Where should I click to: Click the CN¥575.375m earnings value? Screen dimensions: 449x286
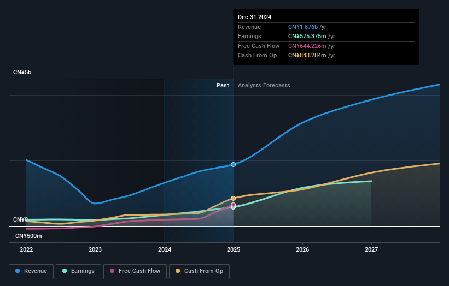tap(307, 36)
